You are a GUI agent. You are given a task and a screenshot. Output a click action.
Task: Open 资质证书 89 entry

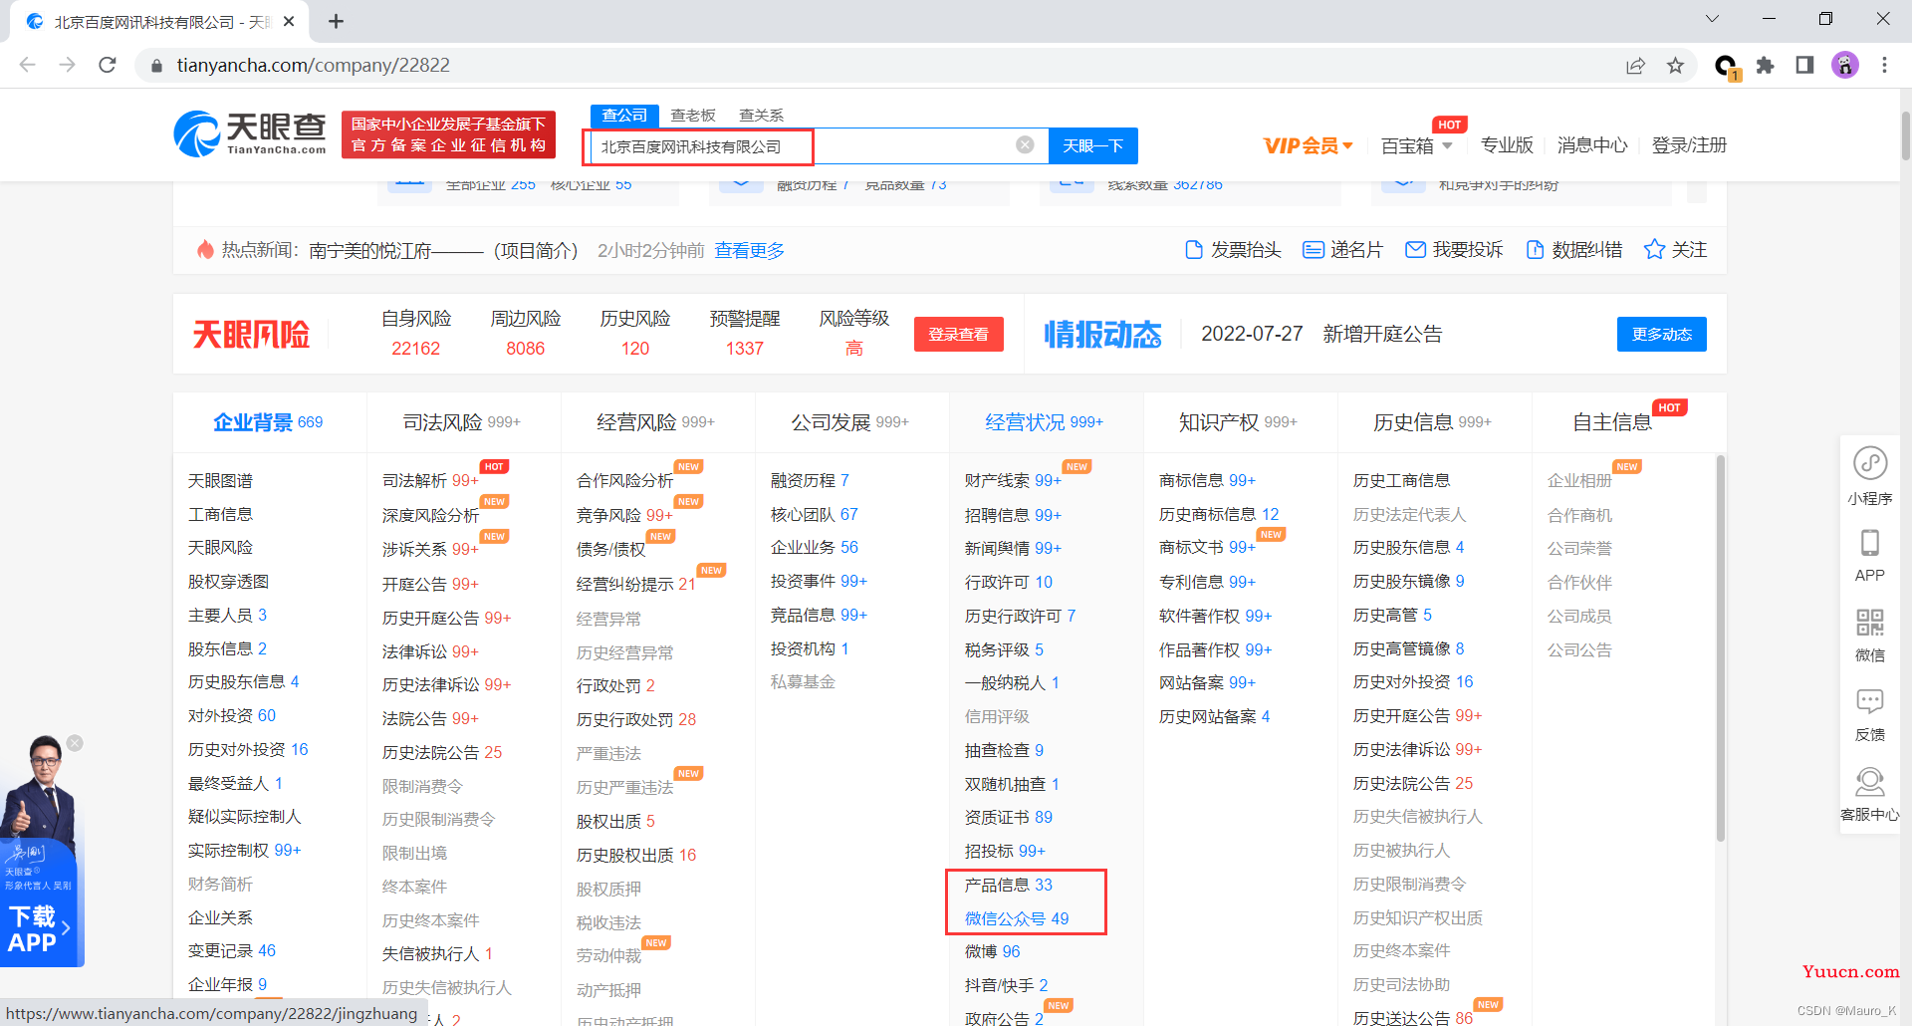point(1008,817)
